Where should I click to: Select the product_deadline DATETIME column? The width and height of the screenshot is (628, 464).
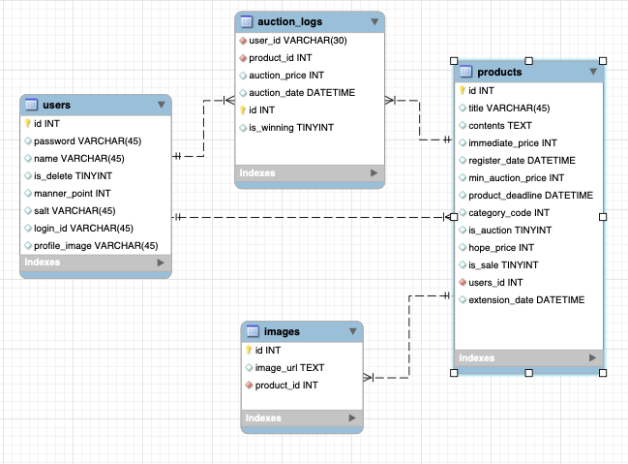[528, 196]
